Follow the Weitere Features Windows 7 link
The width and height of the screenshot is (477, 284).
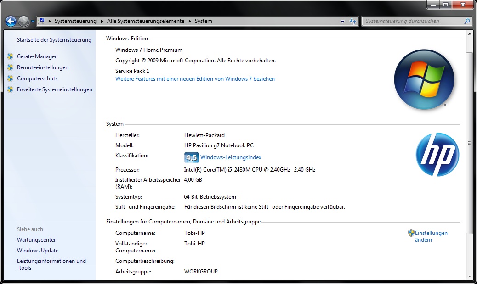[x=195, y=79]
